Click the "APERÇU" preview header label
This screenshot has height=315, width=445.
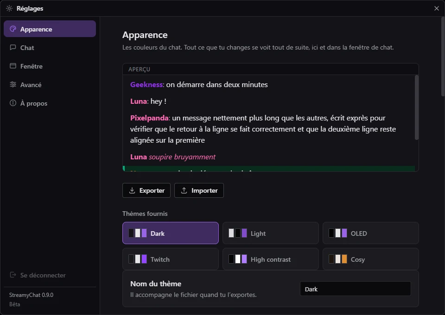139,69
